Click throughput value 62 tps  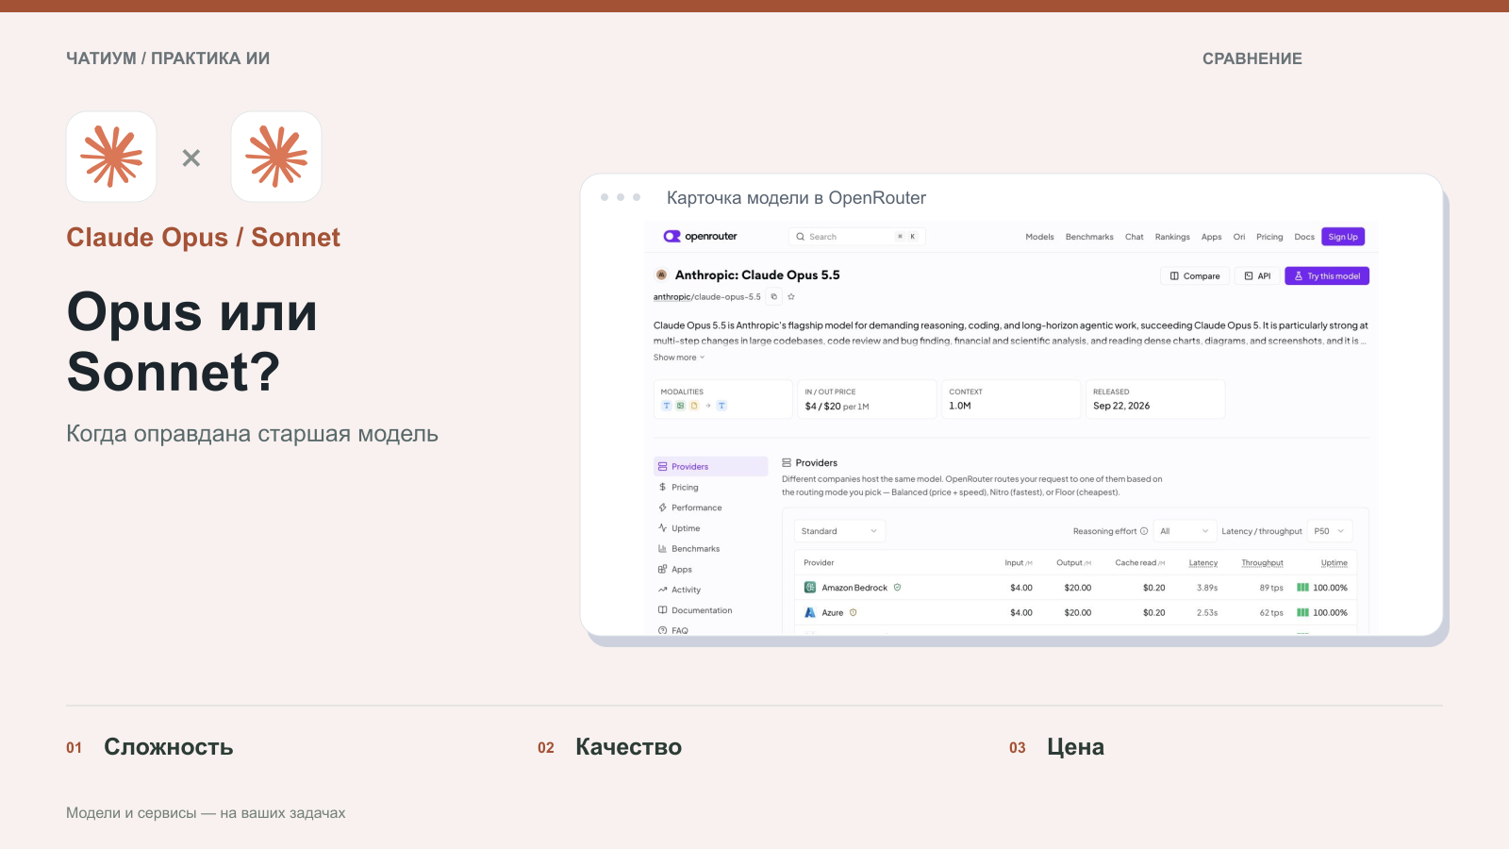[1271, 612]
